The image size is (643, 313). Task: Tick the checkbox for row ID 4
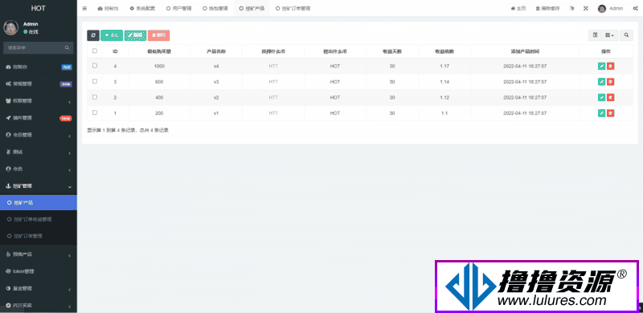click(x=95, y=66)
